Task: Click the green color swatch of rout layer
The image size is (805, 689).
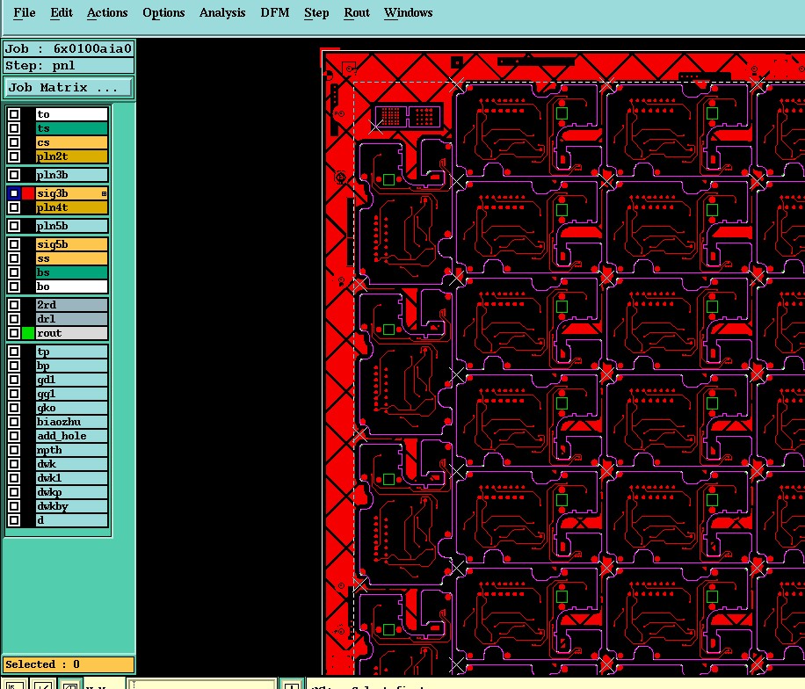Action: click(28, 333)
